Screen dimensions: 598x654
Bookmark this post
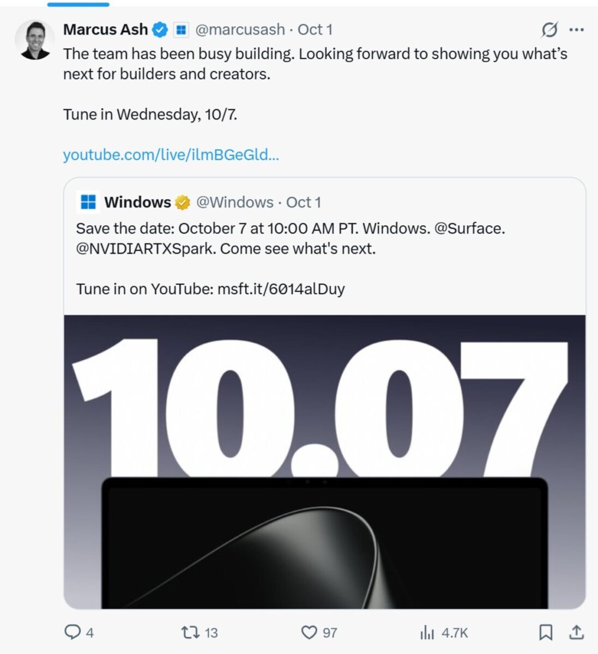click(546, 632)
